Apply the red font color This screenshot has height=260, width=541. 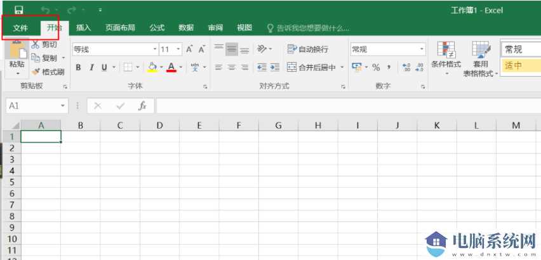[x=171, y=67]
